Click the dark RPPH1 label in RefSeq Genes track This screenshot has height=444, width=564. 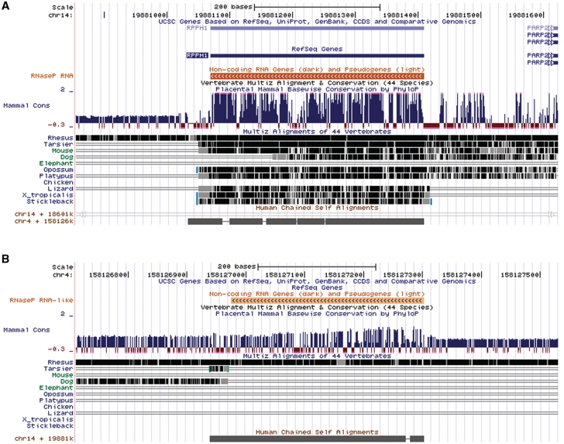pyautogui.click(x=197, y=56)
